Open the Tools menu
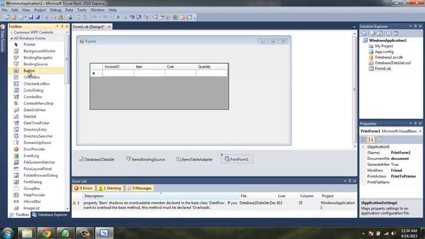Screen dimensions: 425x239 tap(82, 10)
